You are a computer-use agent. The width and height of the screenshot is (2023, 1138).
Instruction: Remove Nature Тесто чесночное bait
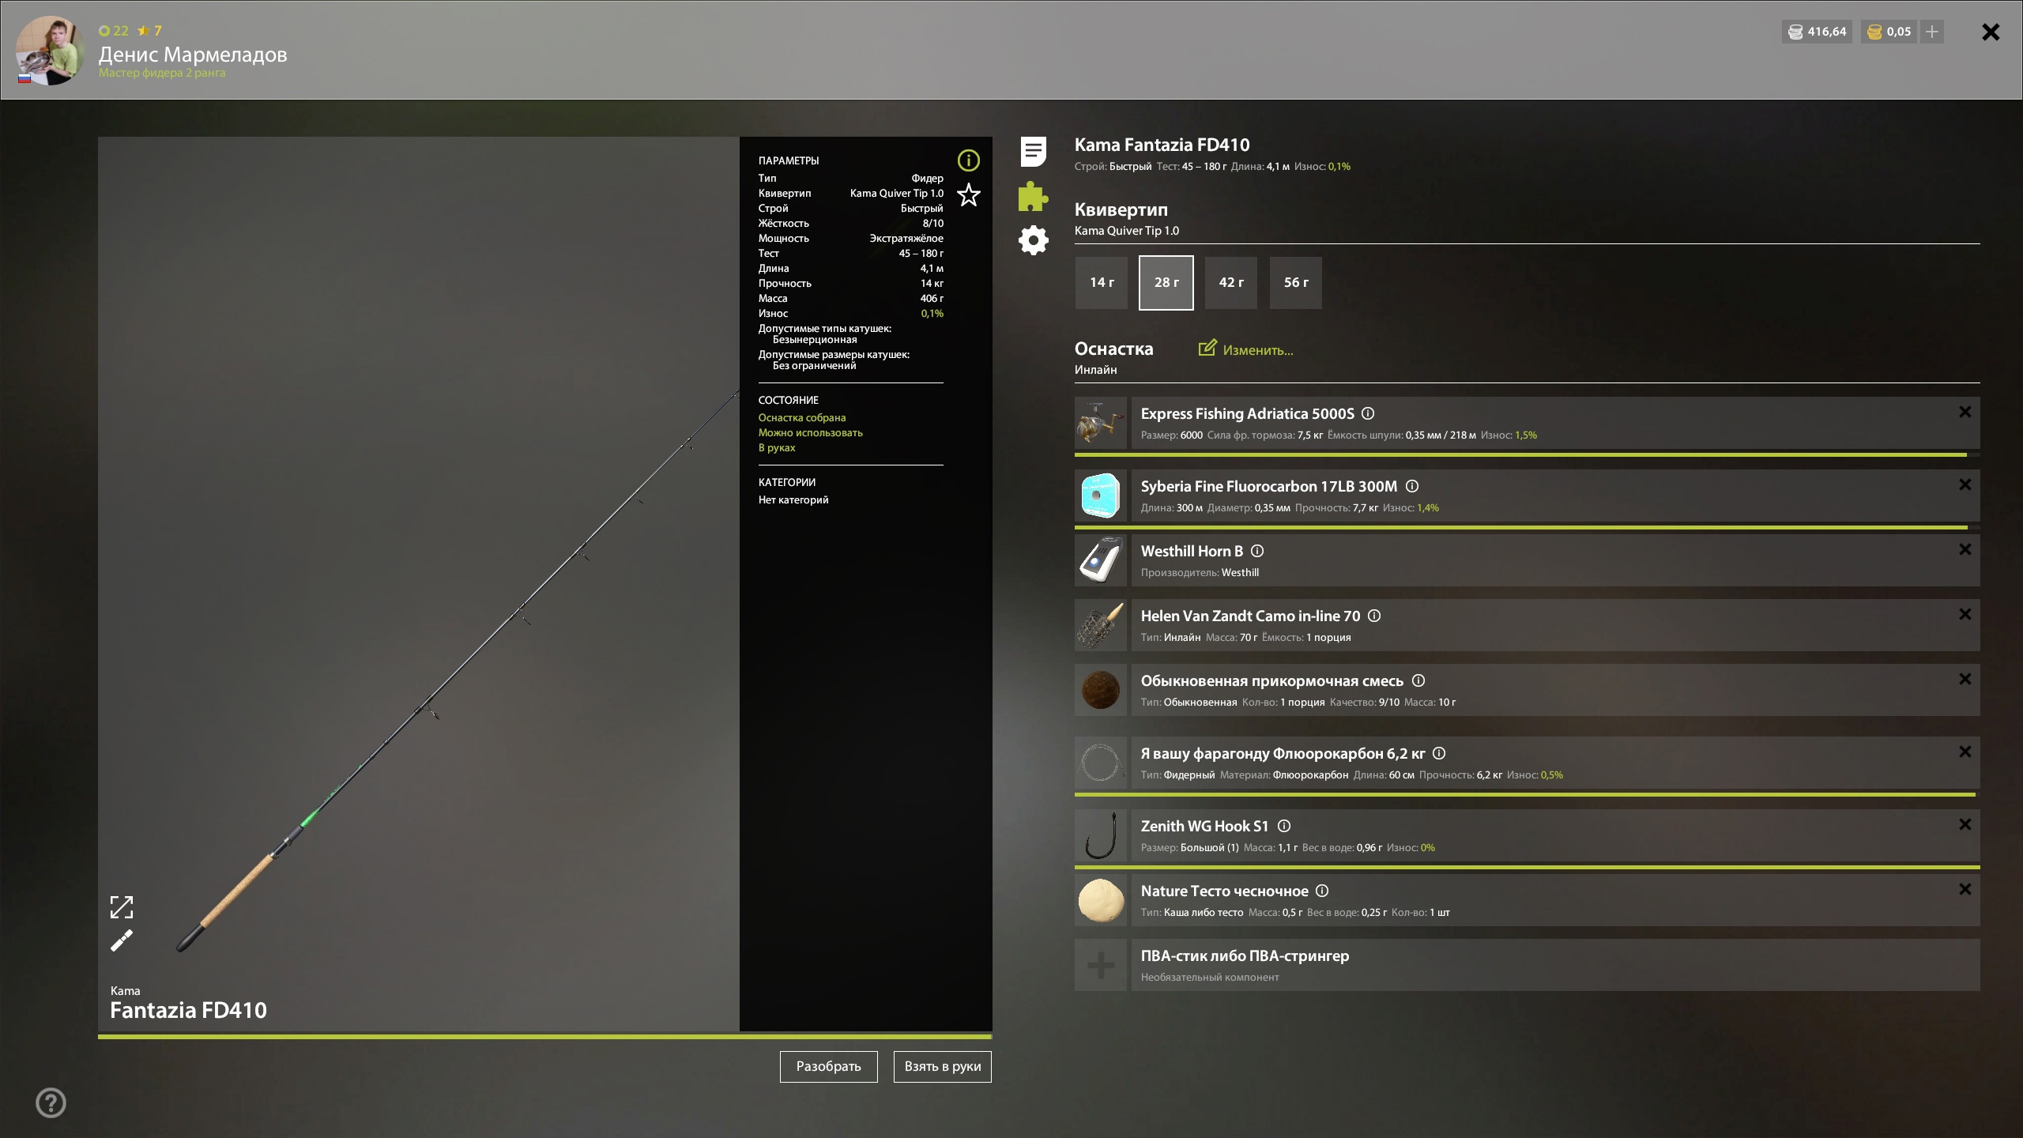(1965, 889)
